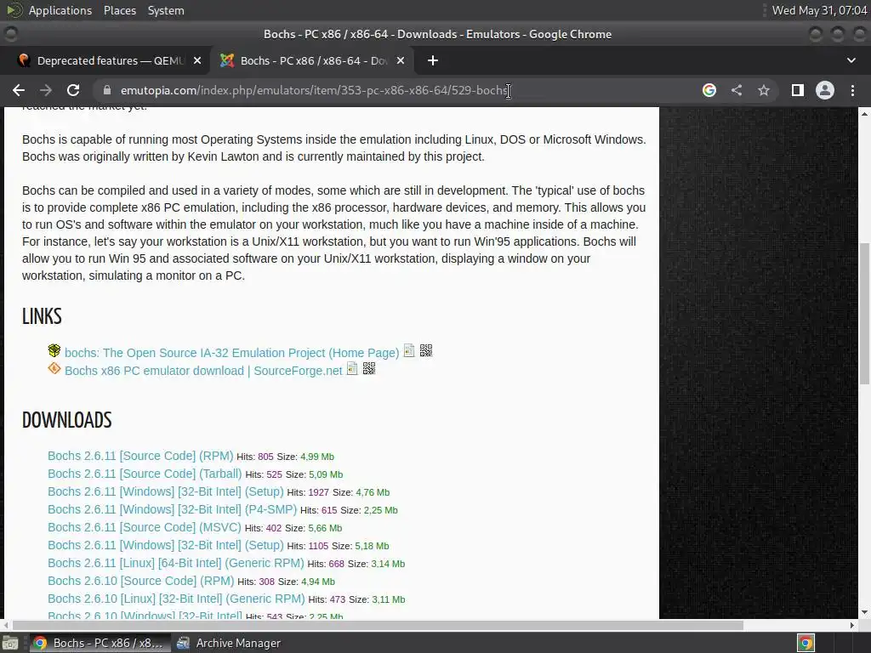Bookmark this page with the star icon
This screenshot has height=653, width=871.
coord(764,90)
